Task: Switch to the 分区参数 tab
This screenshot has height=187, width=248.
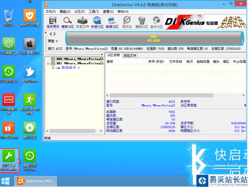Action: click(114, 55)
